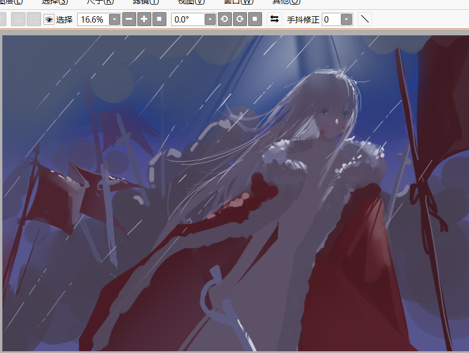This screenshot has height=353, width=469.
Task: Expand the 手抖修正 stabilizer dropdown
Action: [346, 20]
